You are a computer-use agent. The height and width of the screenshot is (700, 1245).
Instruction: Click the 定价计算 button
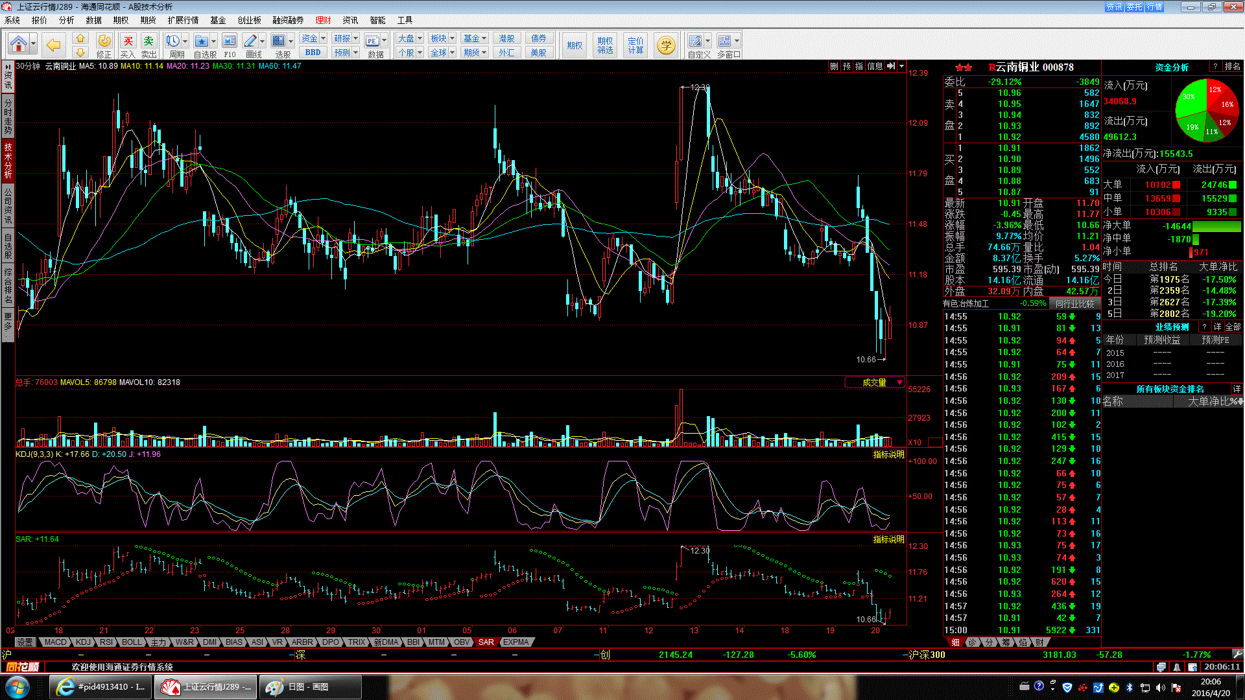(x=636, y=45)
